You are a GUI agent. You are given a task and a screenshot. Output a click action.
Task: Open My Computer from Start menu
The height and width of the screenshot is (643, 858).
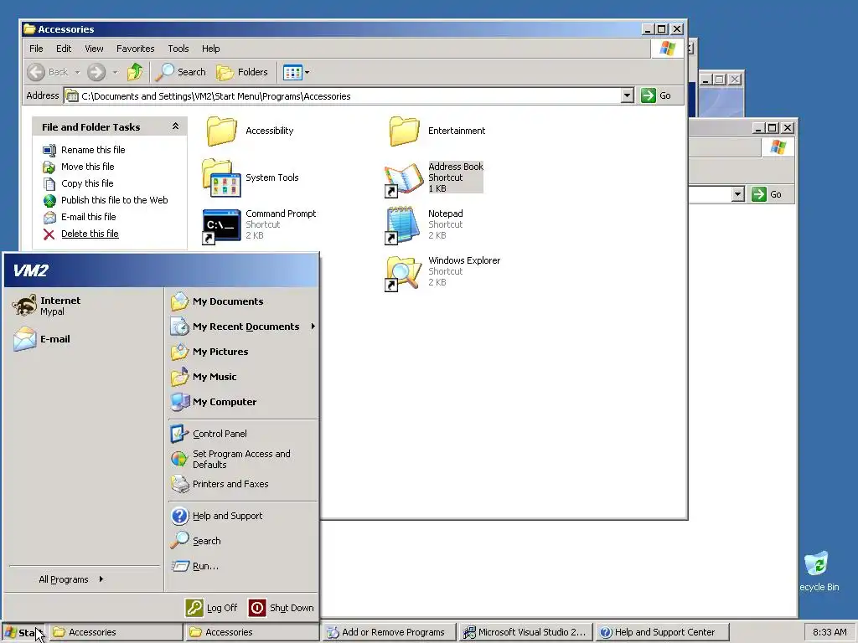click(243, 402)
